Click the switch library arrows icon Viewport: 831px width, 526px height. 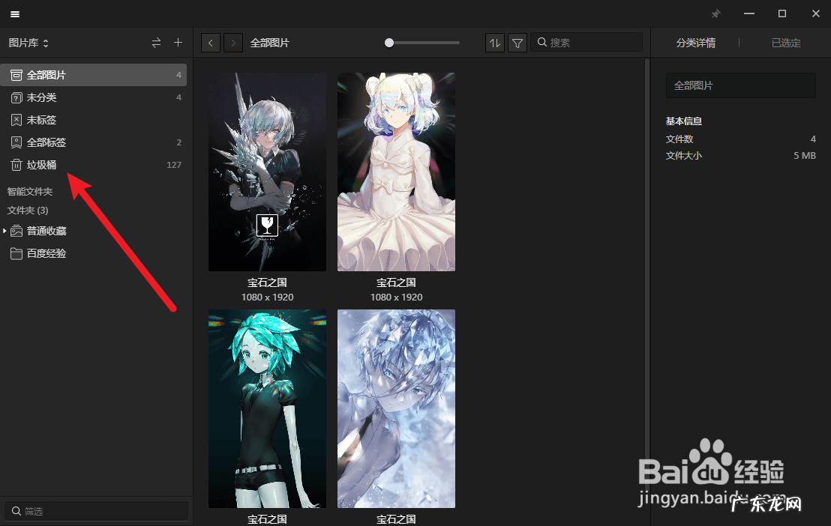156,43
